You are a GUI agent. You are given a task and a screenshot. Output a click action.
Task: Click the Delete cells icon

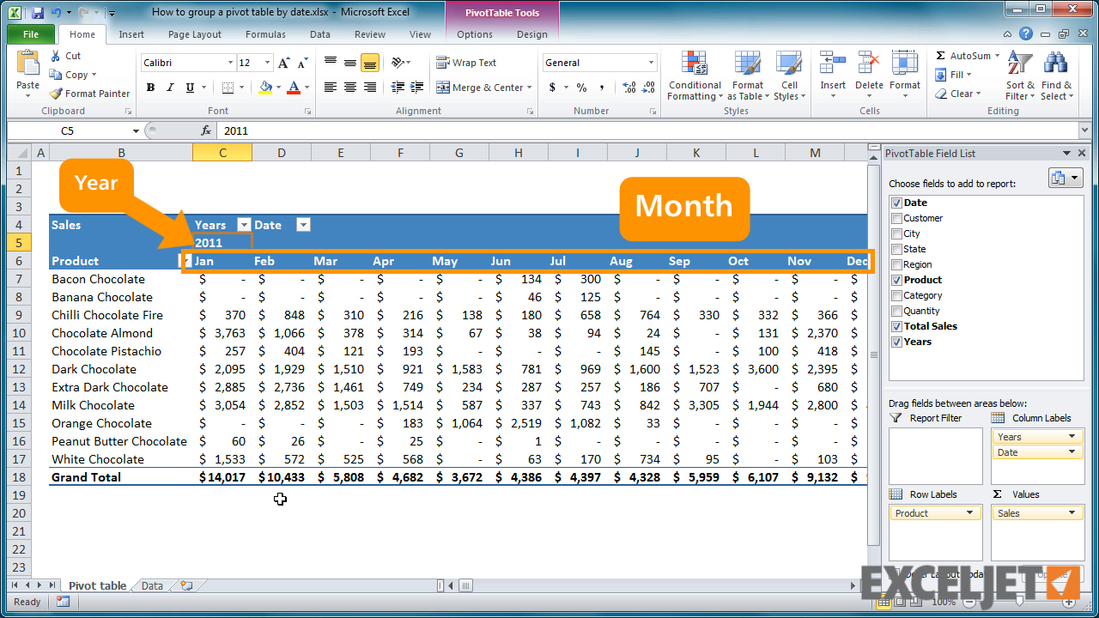click(869, 64)
